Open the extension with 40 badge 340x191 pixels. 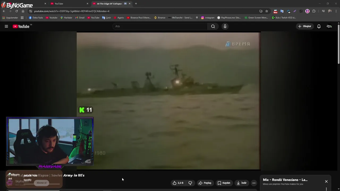[288, 11]
